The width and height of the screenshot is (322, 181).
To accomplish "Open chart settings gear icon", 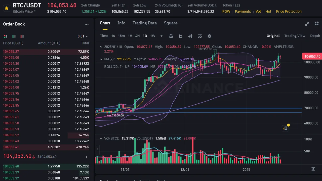I will click(209, 36).
